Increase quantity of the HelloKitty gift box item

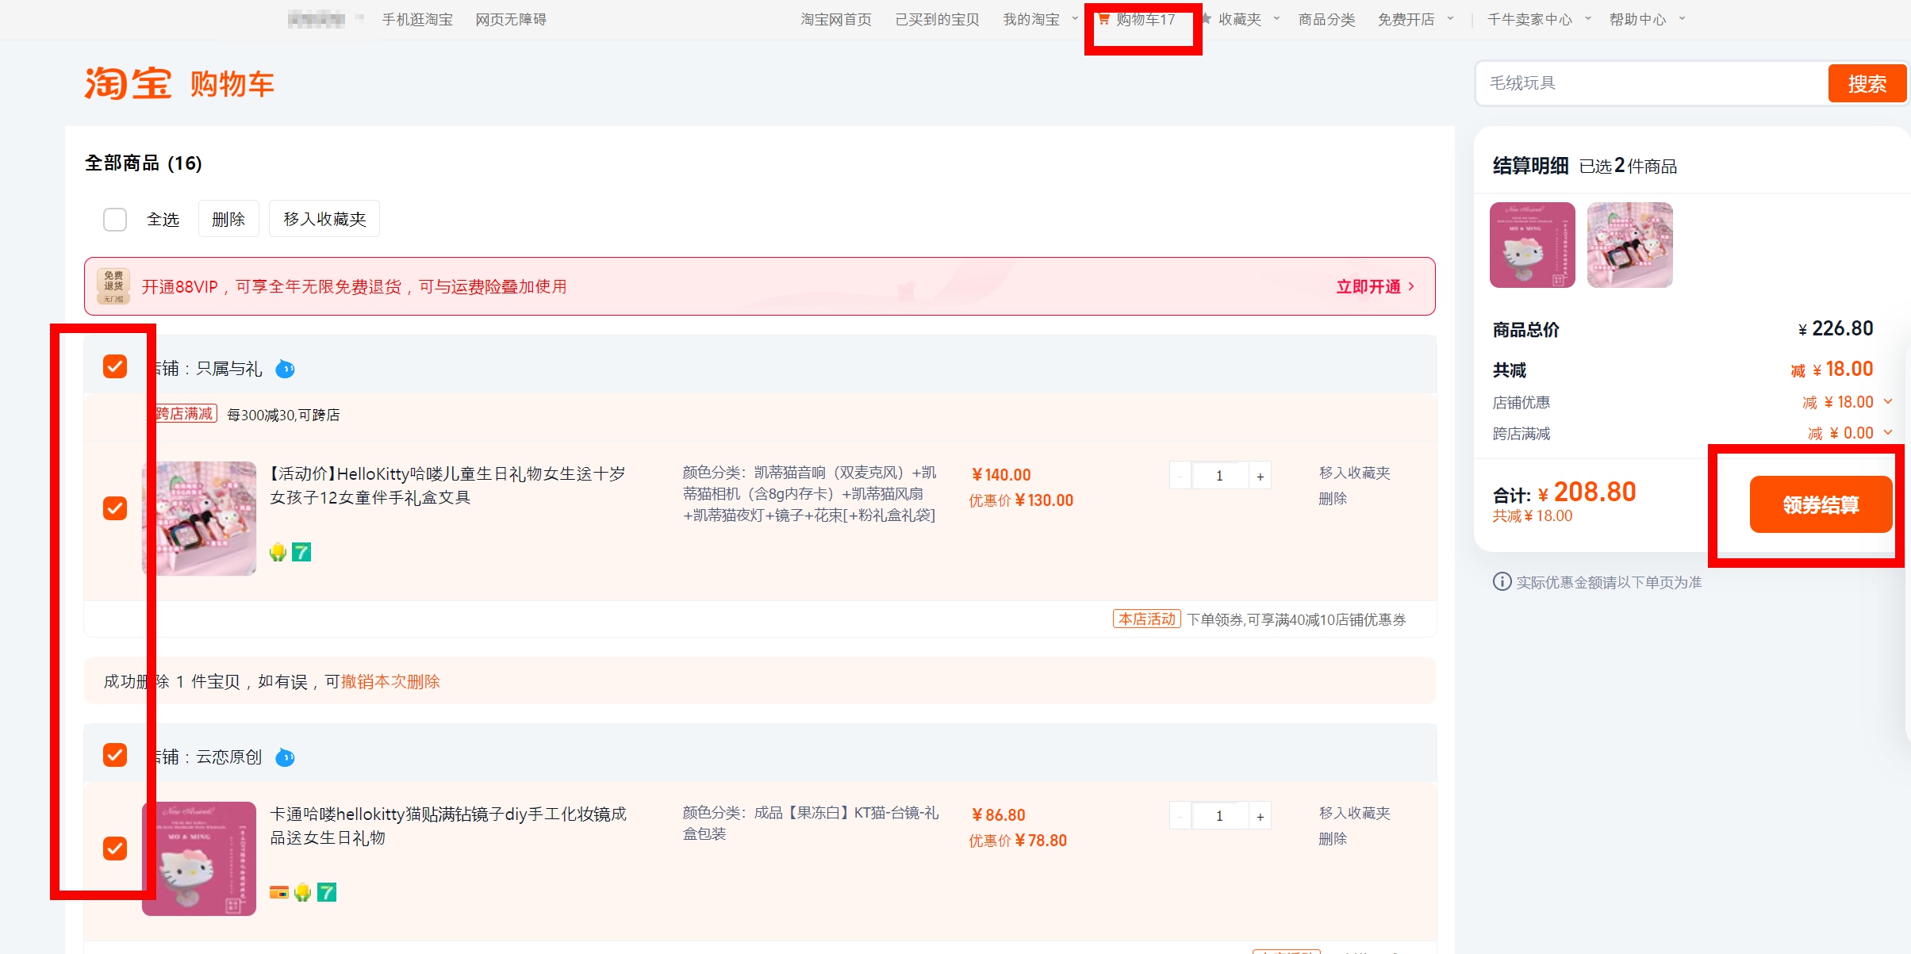1260,476
